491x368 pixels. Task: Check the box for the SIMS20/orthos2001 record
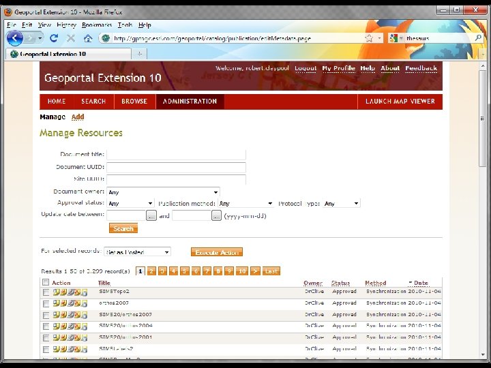pyautogui.click(x=46, y=338)
